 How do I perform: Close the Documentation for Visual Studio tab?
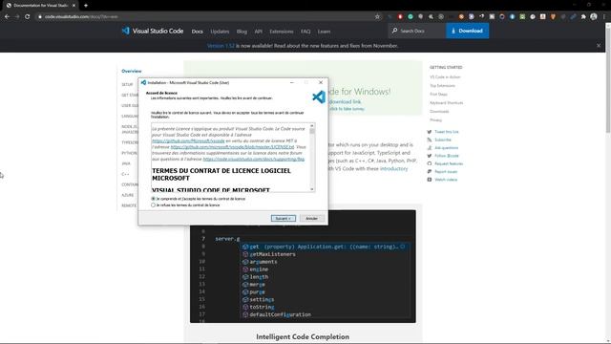pos(74,6)
